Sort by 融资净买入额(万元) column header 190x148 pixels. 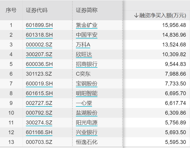pos(160,15)
